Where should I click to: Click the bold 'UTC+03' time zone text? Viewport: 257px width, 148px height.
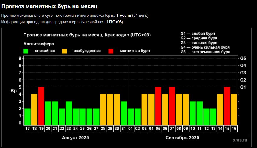pyautogui.click(x=115, y=22)
